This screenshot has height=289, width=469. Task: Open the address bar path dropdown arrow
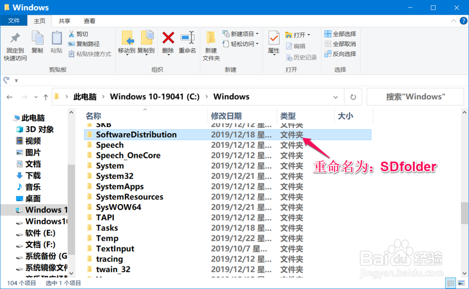pos(335,96)
